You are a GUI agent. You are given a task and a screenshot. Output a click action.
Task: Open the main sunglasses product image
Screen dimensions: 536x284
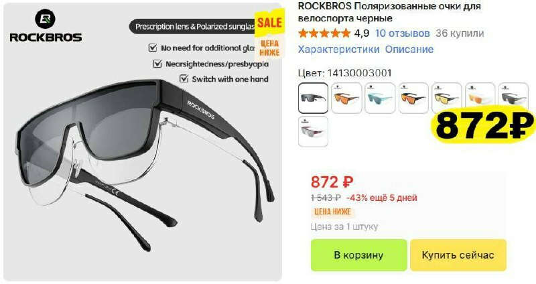(143, 142)
